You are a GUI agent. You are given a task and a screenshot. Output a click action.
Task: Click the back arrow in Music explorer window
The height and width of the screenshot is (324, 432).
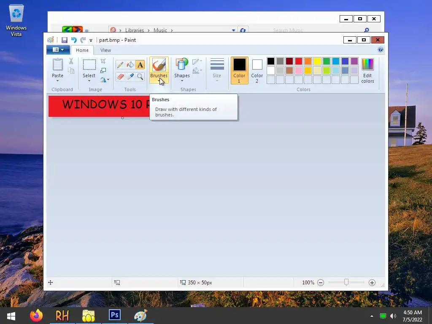pos(67,29)
